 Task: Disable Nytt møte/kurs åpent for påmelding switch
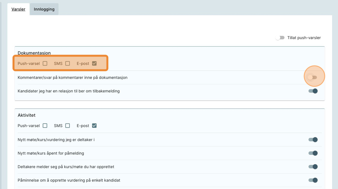click(313, 153)
